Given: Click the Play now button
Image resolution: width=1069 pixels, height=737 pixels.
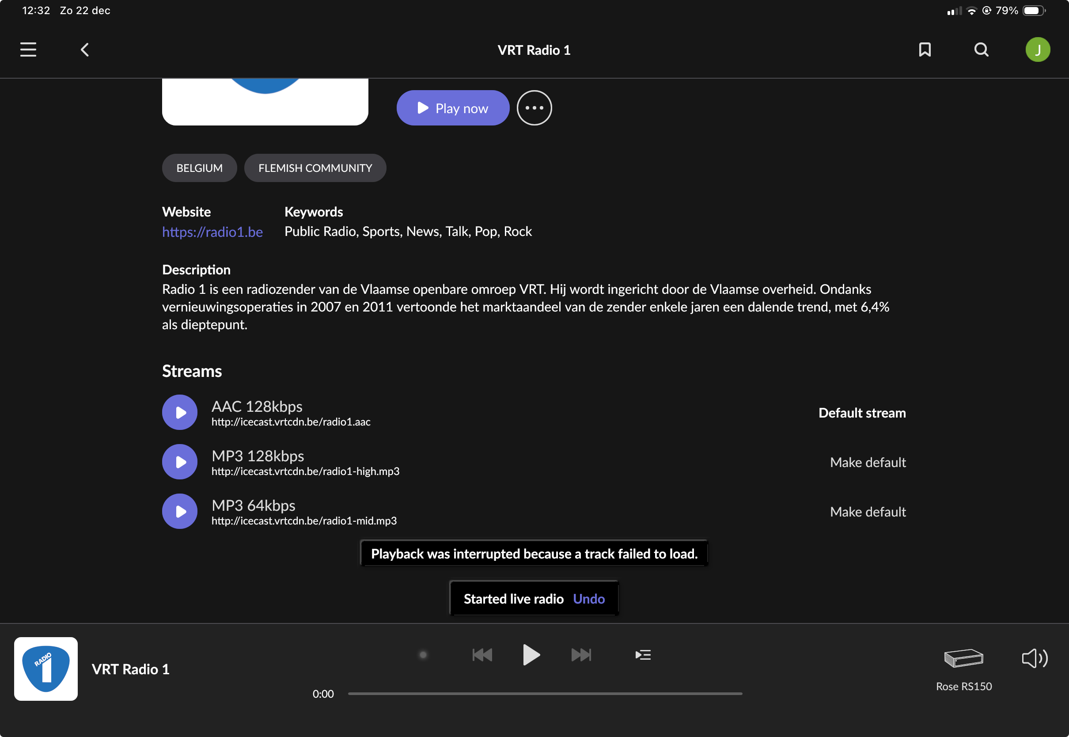Looking at the screenshot, I should tap(453, 108).
